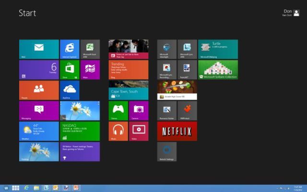307x192 pixels.
Task: Launch the Netflix tile
Action: click(x=177, y=131)
